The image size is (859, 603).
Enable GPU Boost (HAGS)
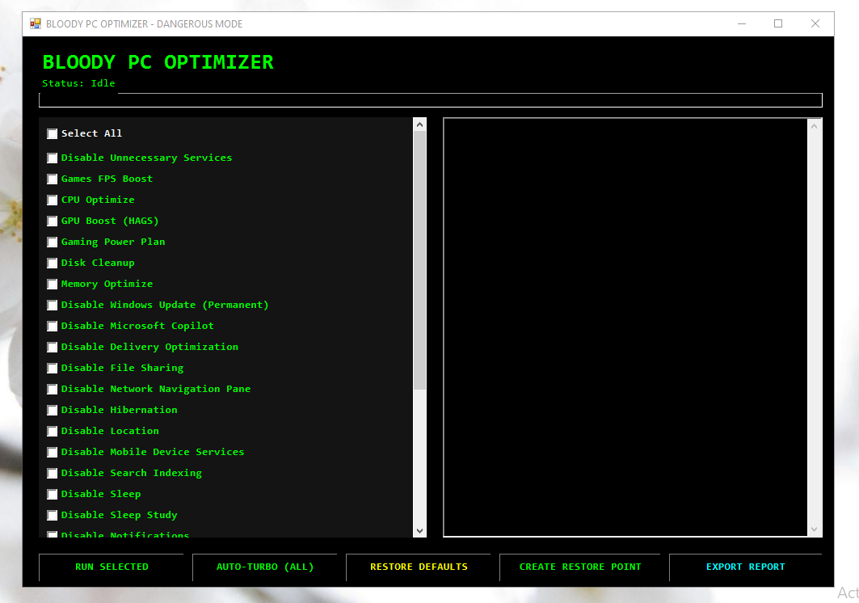pos(53,221)
